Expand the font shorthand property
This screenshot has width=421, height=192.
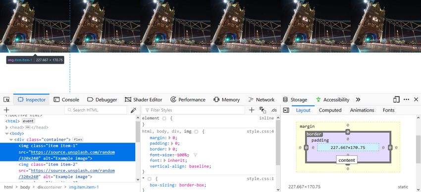[165, 160]
